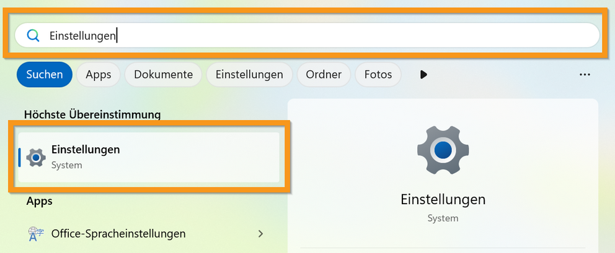Click the Apps section heading in results
Viewport: 615px width, 253px height.
click(39, 201)
